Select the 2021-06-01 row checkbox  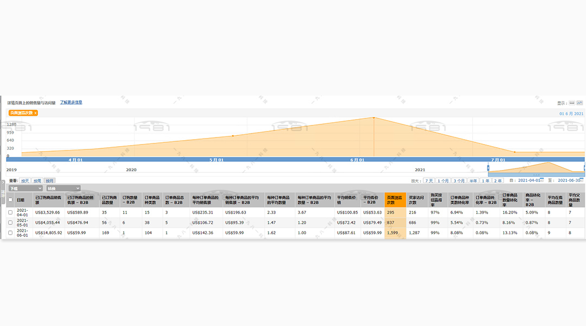coord(10,233)
